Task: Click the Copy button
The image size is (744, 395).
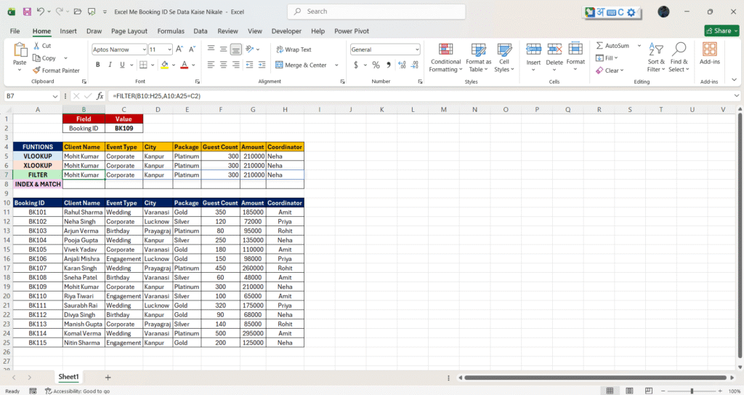Action: click(44, 58)
